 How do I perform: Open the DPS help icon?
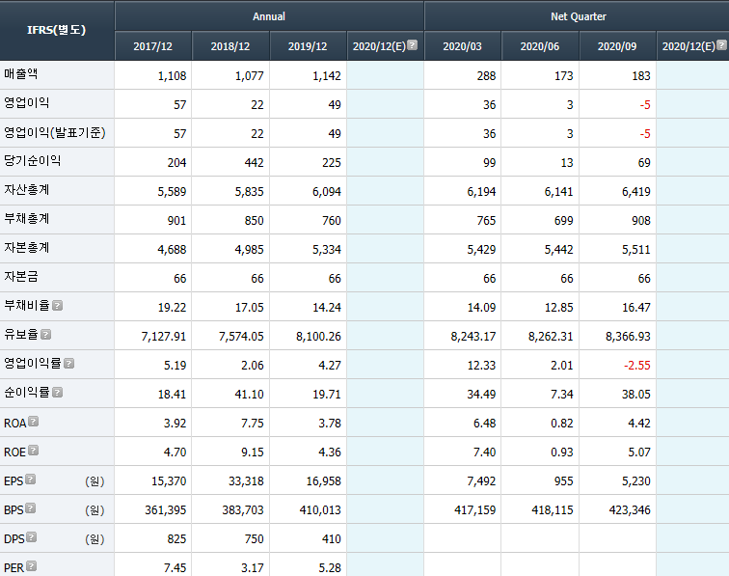coord(31,536)
